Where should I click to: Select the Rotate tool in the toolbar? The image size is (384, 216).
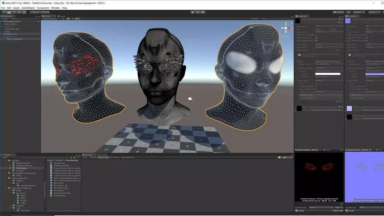pyautogui.click(x=14, y=12)
